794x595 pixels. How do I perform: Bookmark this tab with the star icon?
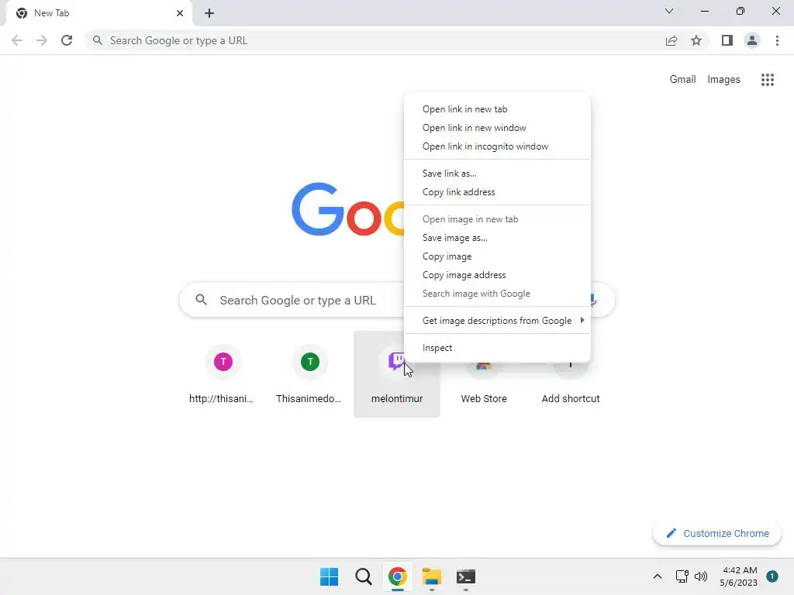point(696,40)
